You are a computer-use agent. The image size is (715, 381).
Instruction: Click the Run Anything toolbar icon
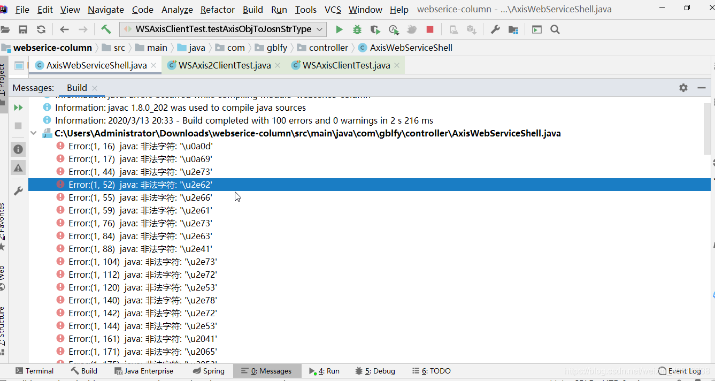(x=537, y=29)
